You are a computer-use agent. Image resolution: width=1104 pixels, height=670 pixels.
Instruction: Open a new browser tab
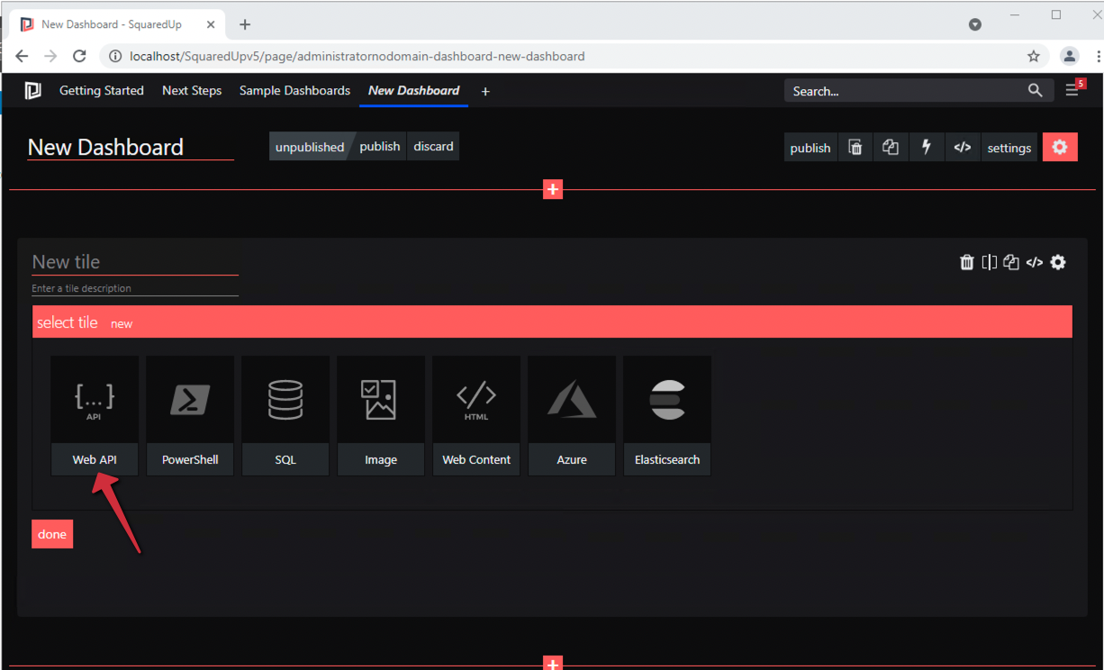pos(245,24)
